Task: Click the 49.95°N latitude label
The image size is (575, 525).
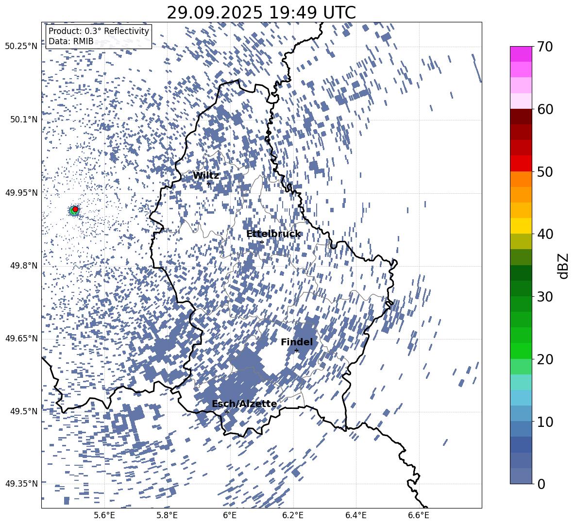Action: coord(21,193)
